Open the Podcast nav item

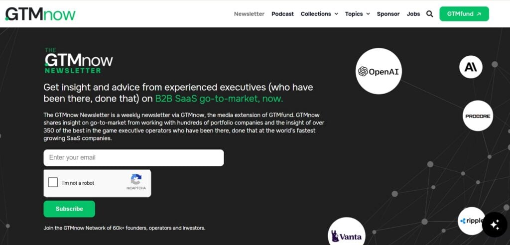pos(282,14)
